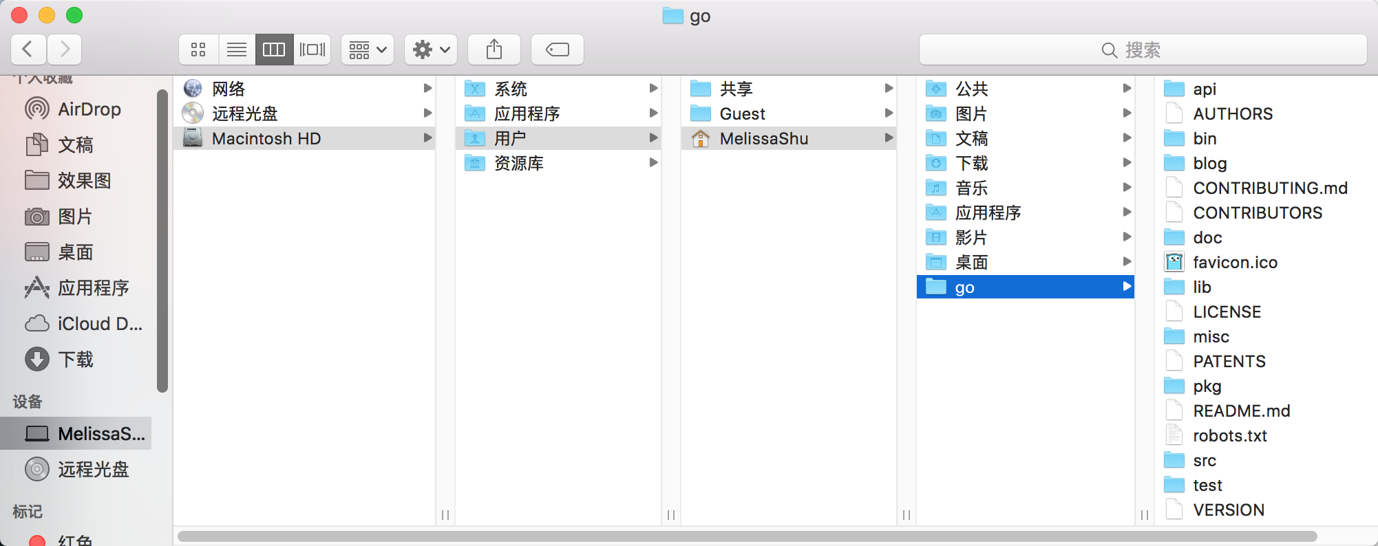Select the 影片 folder
Image resolution: width=1378 pixels, height=546 pixels.
pos(1026,237)
